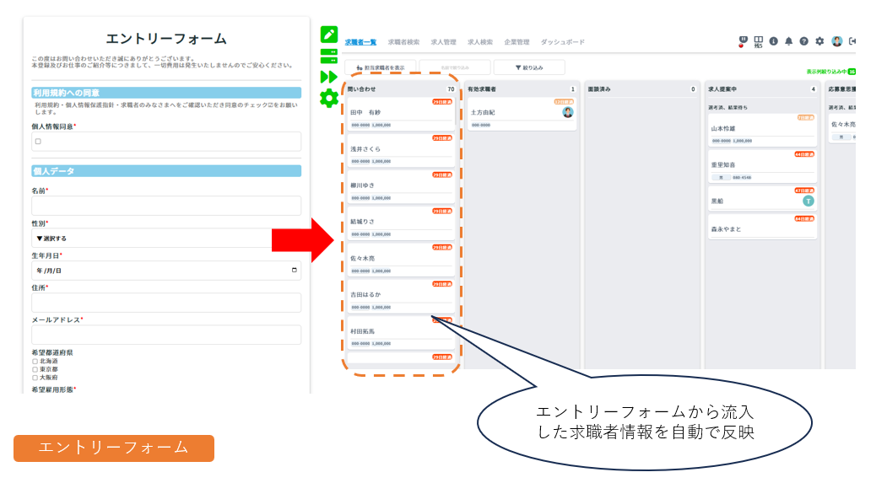Open the 性別 選択する dropdown
Screen dimensions: 887x483
click(x=166, y=238)
